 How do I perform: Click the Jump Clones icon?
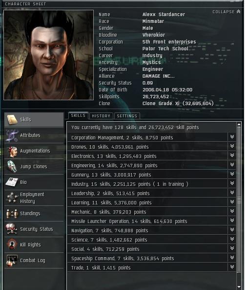coord(12,166)
